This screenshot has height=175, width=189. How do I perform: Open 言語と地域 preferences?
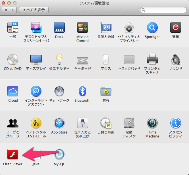pos(106,28)
